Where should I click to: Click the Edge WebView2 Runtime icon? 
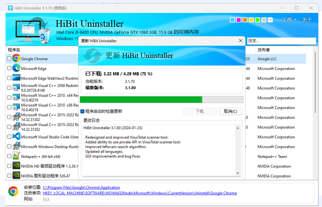point(16,78)
